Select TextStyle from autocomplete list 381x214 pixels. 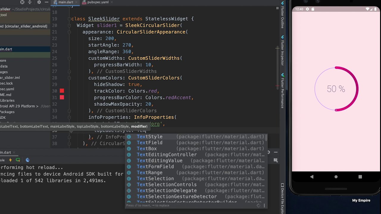pyautogui.click(x=196, y=137)
